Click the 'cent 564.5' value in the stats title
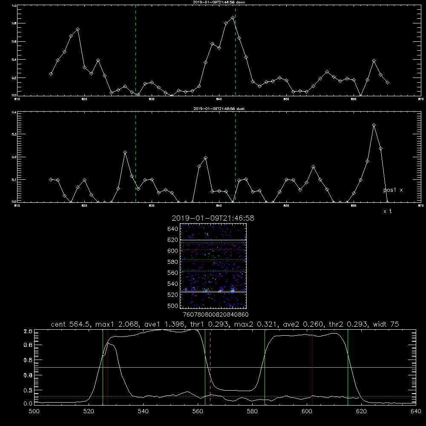Viewport: 426px width, 426px height. coord(72,324)
